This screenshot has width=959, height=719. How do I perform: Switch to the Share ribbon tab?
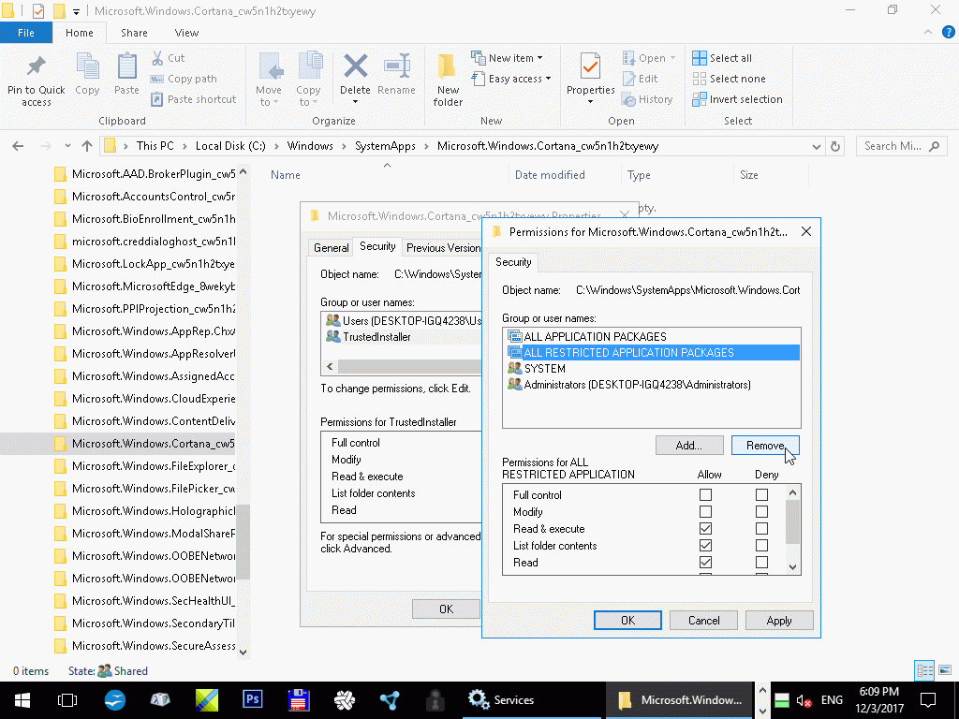[134, 33]
